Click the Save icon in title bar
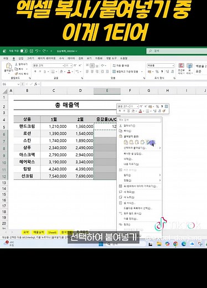Image resolution: width=207 pixels, height=288 pixels. pyautogui.click(x=32, y=51)
